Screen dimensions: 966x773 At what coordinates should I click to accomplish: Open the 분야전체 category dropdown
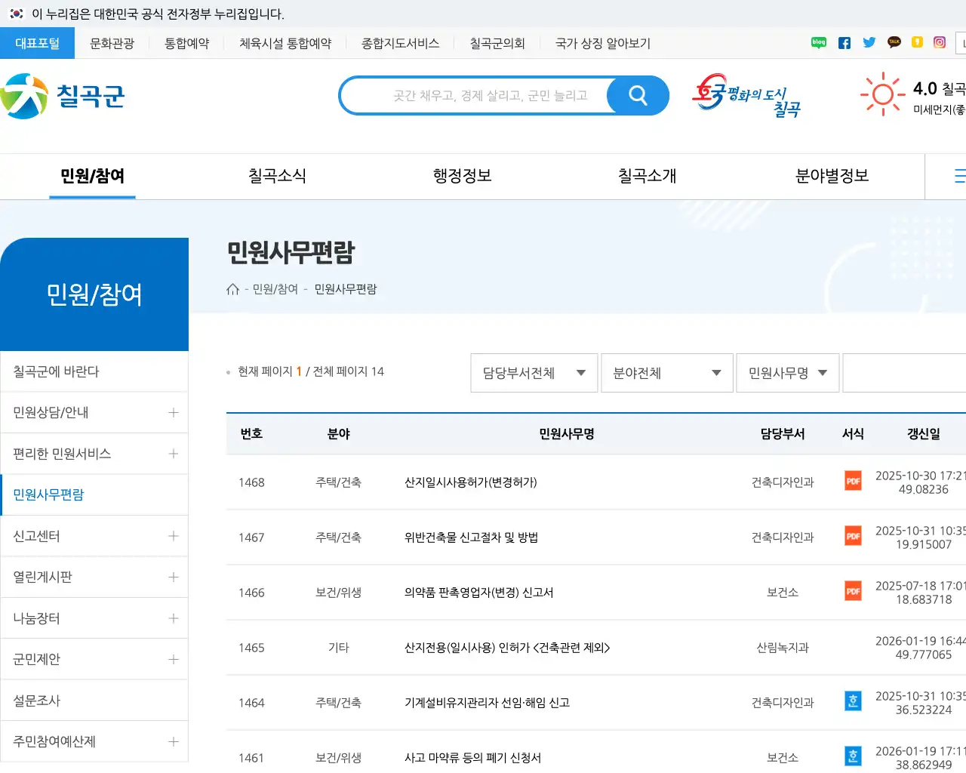click(666, 372)
